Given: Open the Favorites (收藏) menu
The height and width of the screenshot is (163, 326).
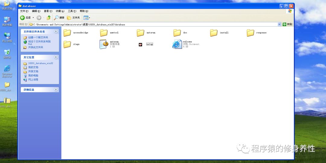Looking at the screenshot, I should pos(60,11).
